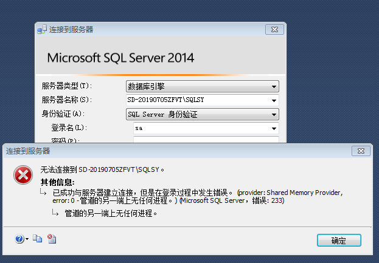Image resolution: width=379 pixels, height=263 pixels.
Task: Click the nested arrow icon beside 管道 message
Action: coord(55,213)
